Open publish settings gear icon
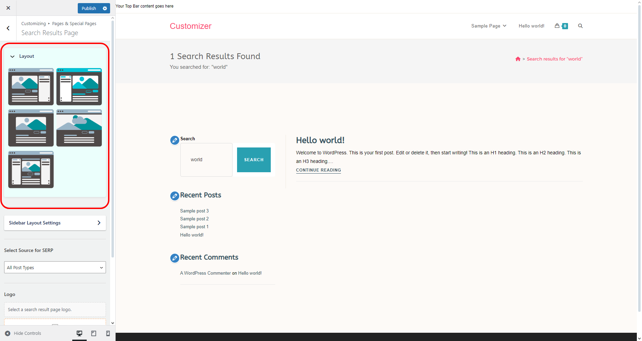 [105, 8]
